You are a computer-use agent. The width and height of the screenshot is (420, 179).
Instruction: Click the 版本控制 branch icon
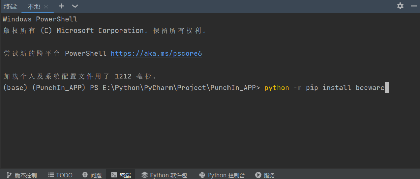(x=8, y=175)
